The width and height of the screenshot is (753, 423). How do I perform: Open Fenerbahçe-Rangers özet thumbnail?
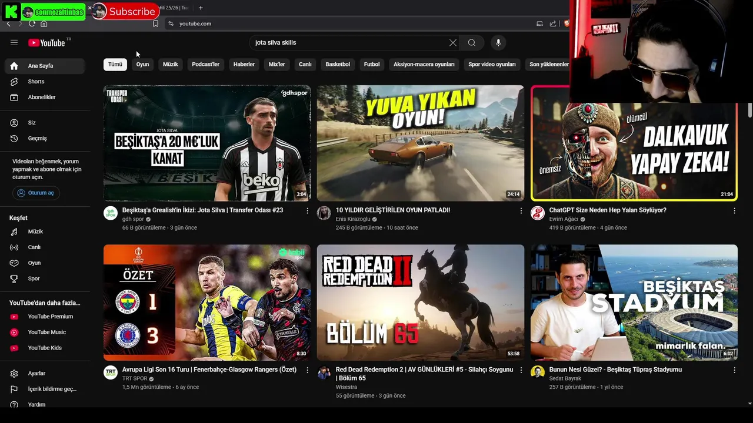[x=207, y=303]
